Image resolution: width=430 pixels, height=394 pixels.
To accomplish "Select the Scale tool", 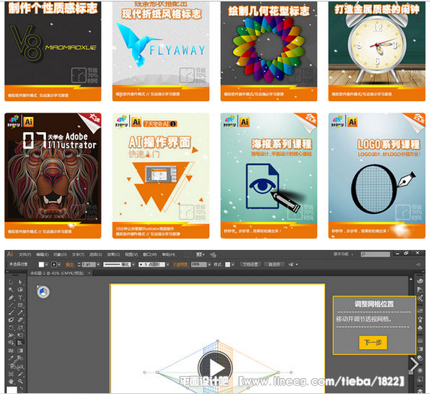I will [x=20, y=328].
